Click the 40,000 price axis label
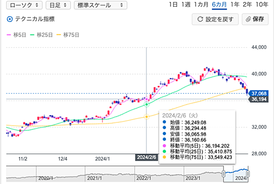Viewport: 274px width, 184px height. point(259,74)
